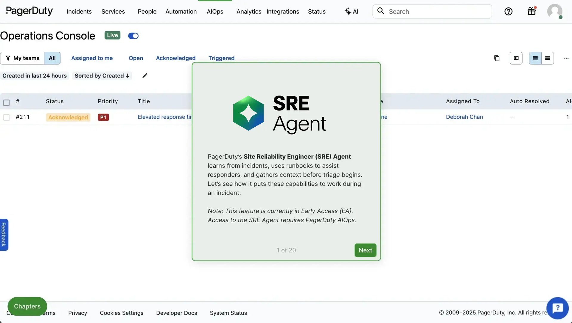
Task: Open the Created in last 24 hours filter
Action: tap(35, 76)
